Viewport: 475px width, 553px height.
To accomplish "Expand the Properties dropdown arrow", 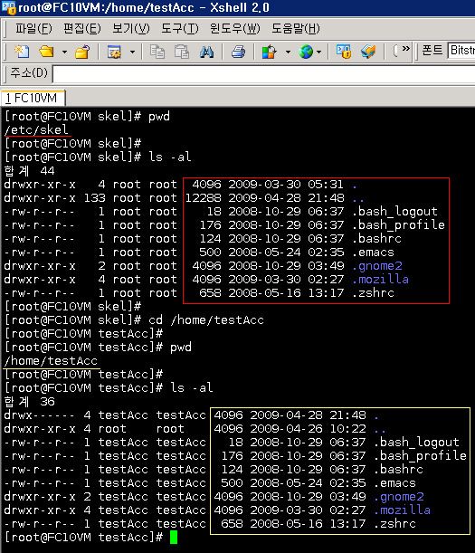I will click(132, 52).
